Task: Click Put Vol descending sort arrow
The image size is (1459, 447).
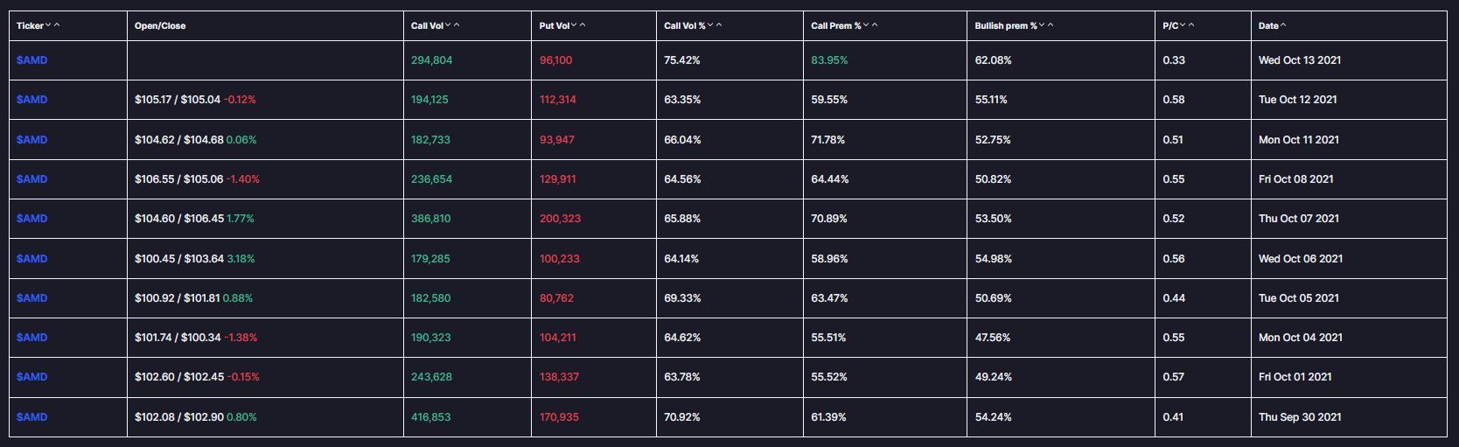Action: (574, 25)
